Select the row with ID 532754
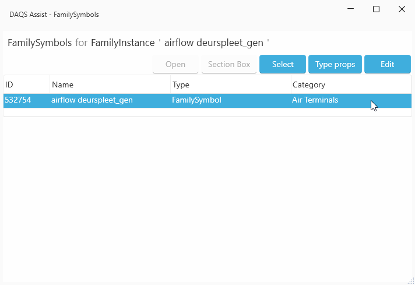415x285 pixels. [18, 100]
